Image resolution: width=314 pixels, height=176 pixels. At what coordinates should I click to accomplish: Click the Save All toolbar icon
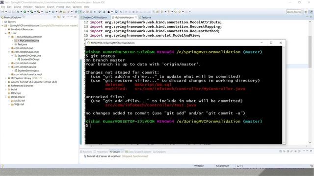click(13, 12)
